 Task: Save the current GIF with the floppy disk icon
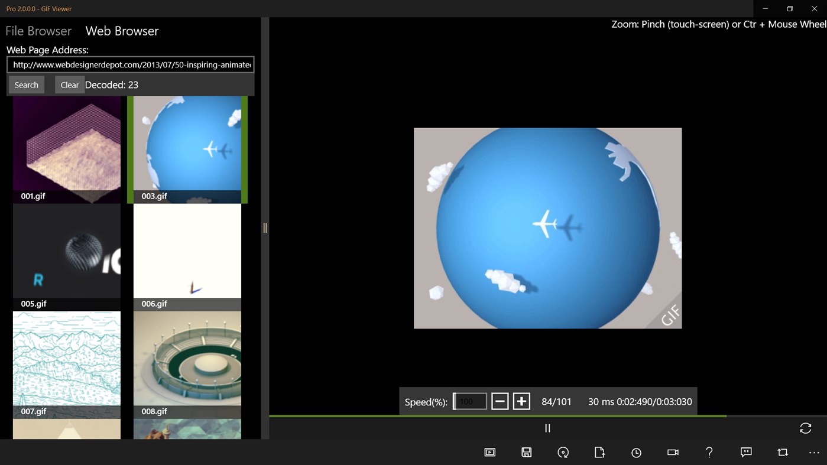(526, 453)
